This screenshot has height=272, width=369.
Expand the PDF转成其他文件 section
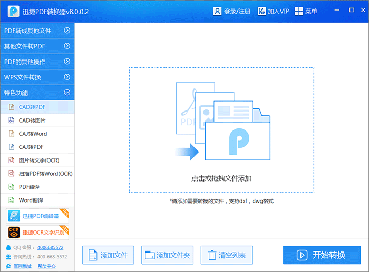67,31
